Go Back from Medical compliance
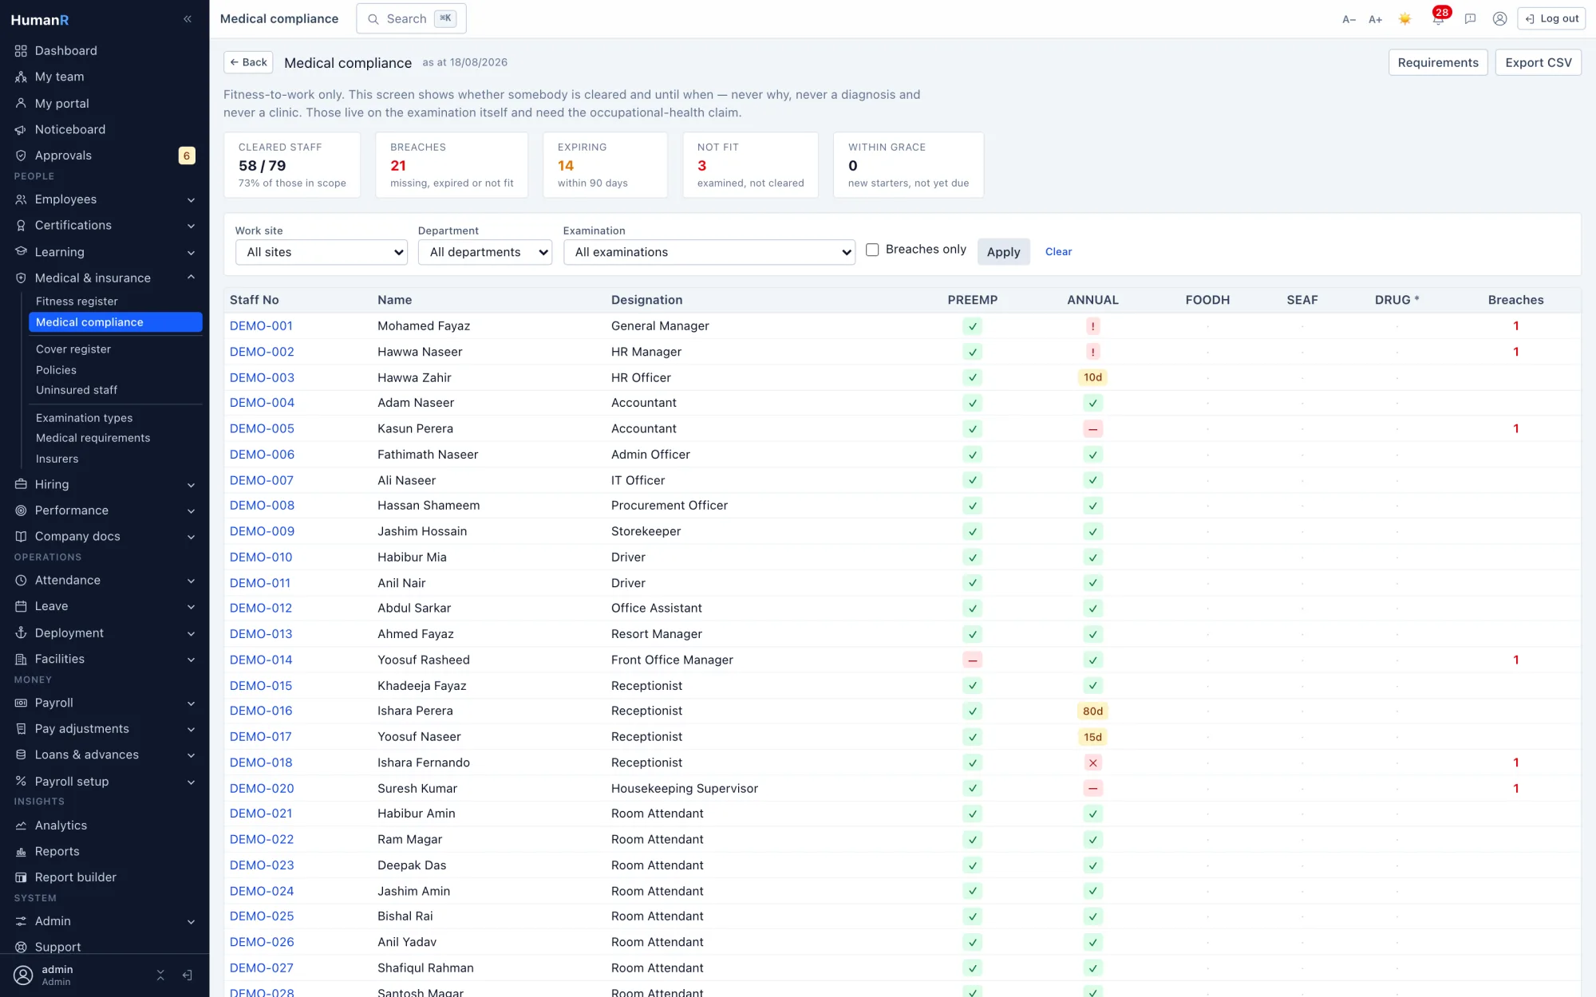The height and width of the screenshot is (997, 1596). click(x=248, y=62)
